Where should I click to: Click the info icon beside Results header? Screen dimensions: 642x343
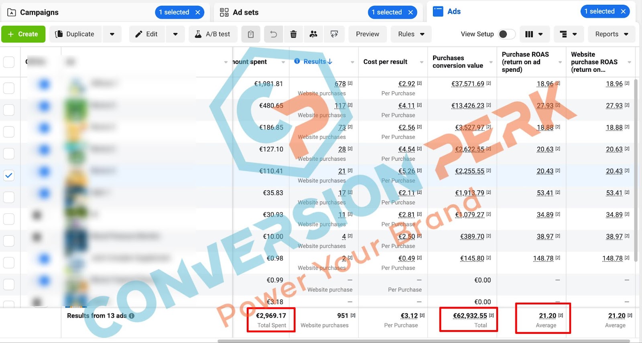(x=297, y=61)
